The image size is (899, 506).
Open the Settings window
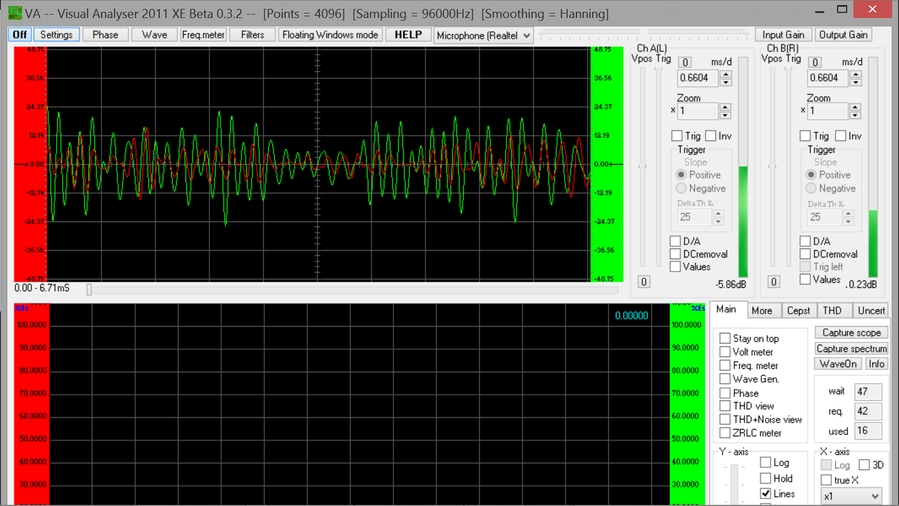(x=56, y=35)
